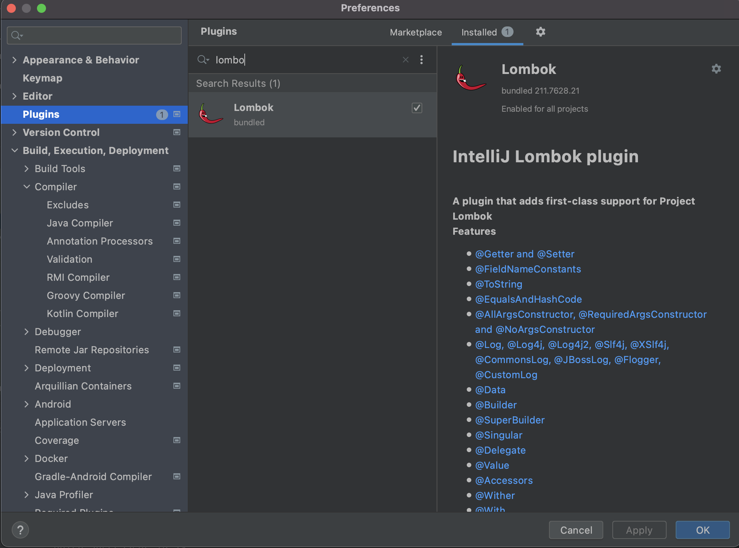Click project-level icon beside Build Tools
The height and width of the screenshot is (548, 739).
[x=177, y=168]
